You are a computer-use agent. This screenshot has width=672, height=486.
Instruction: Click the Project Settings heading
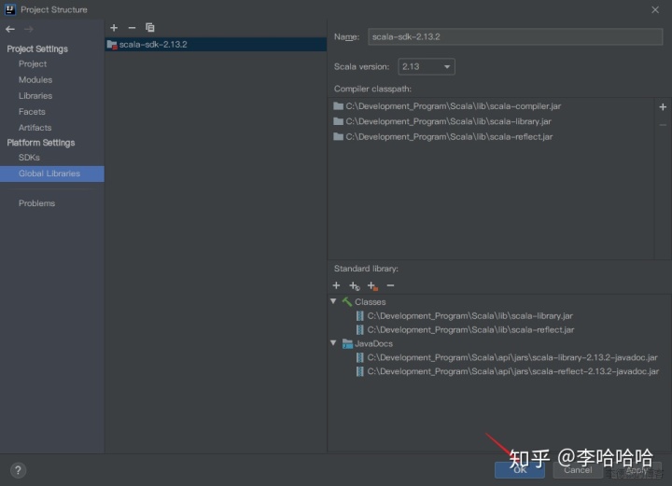(x=37, y=49)
